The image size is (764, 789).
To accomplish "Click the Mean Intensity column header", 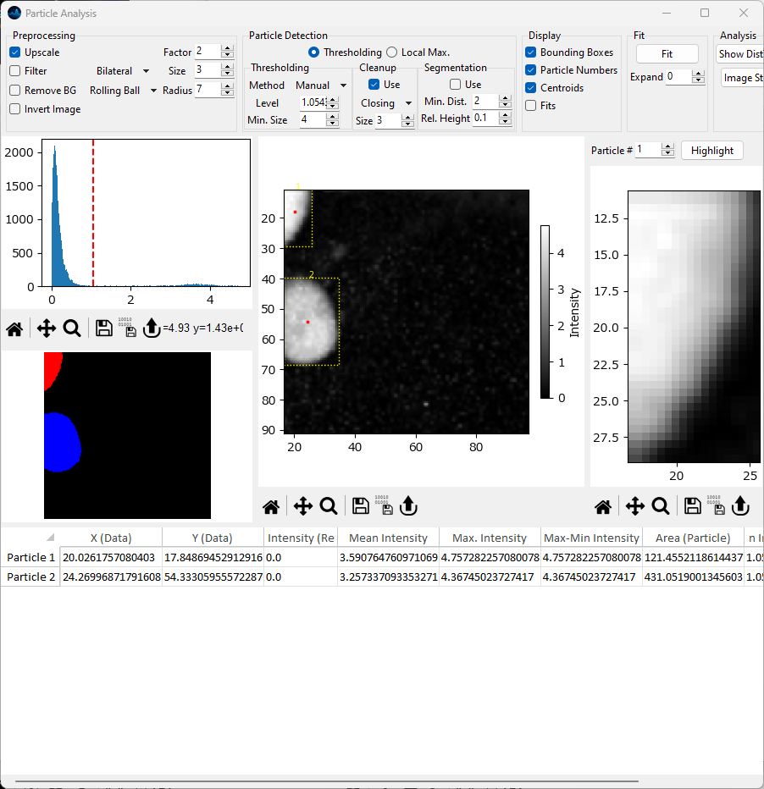I will (x=388, y=538).
